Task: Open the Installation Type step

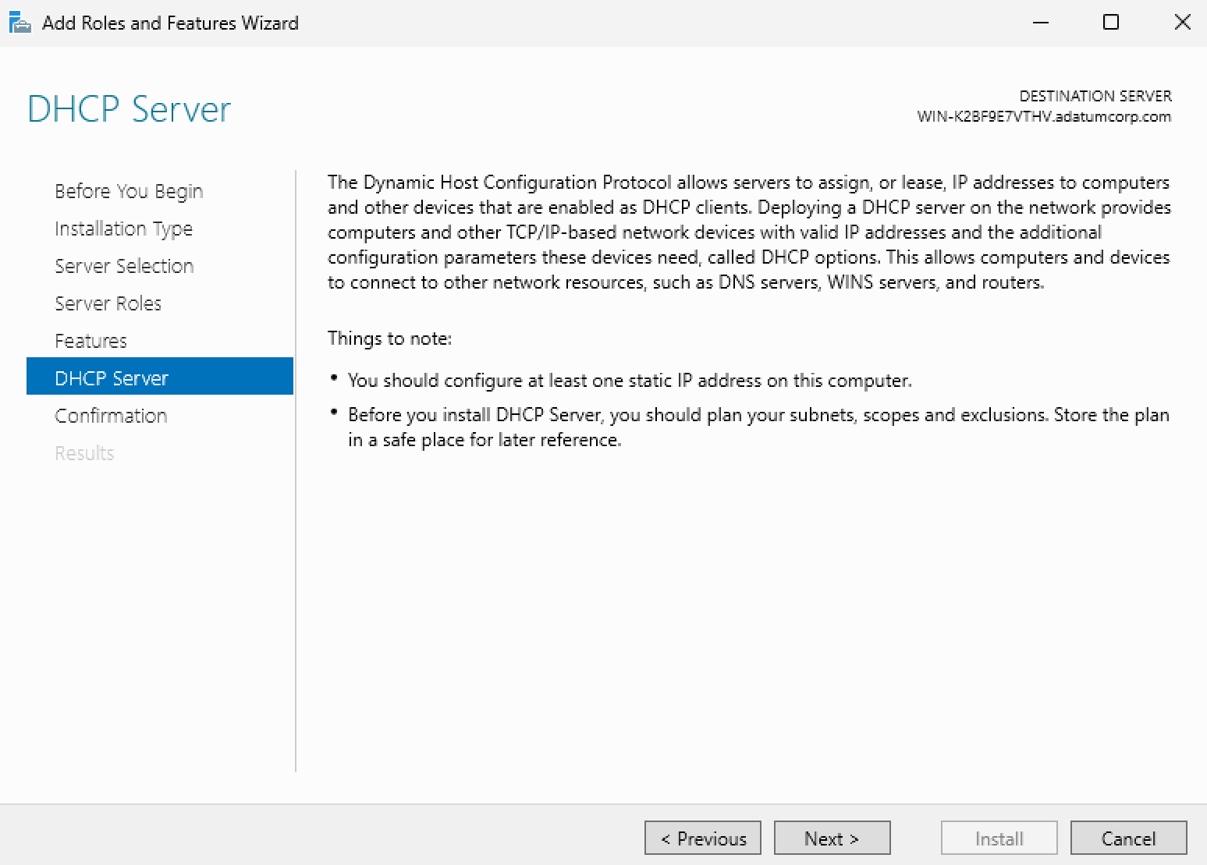Action: tap(123, 229)
